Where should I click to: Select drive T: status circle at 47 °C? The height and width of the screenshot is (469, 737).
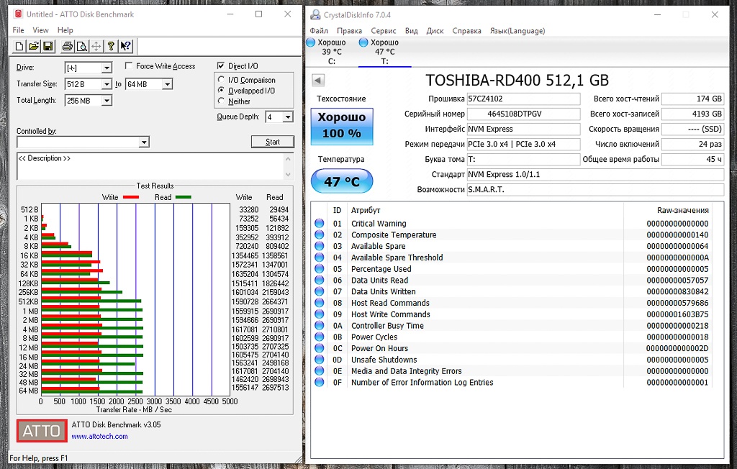coord(363,42)
